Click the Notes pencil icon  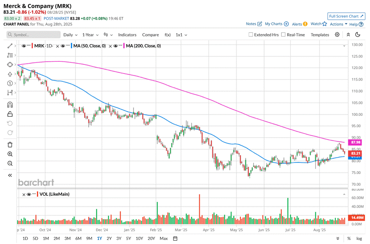pyautogui.click(x=260, y=24)
